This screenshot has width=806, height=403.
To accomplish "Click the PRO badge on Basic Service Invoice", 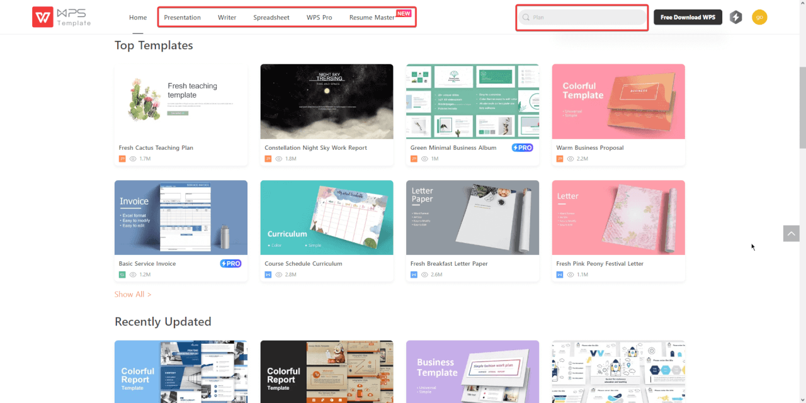I will pyautogui.click(x=230, y=263).
